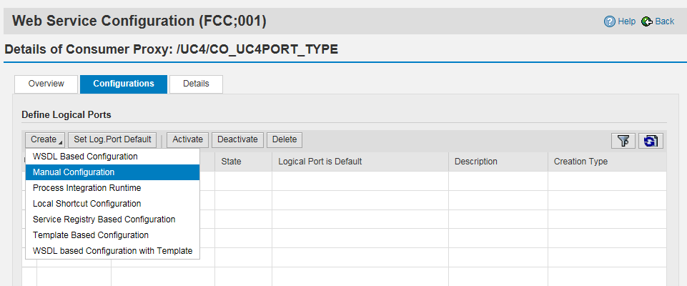
Task: Click the green Back arrow icon
Action: pyautogui.click(x=647, y=21)
